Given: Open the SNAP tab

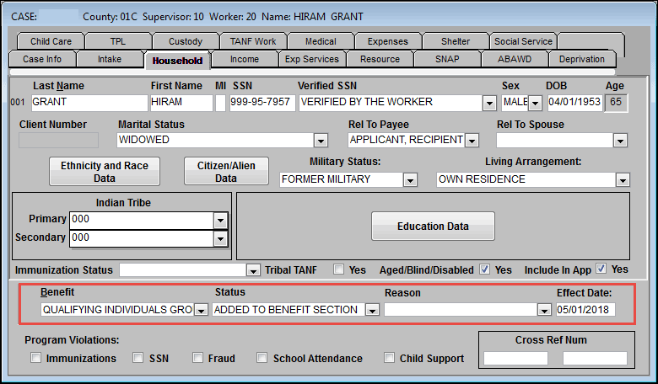Looking at the screenshot, I should click(447, 59).
